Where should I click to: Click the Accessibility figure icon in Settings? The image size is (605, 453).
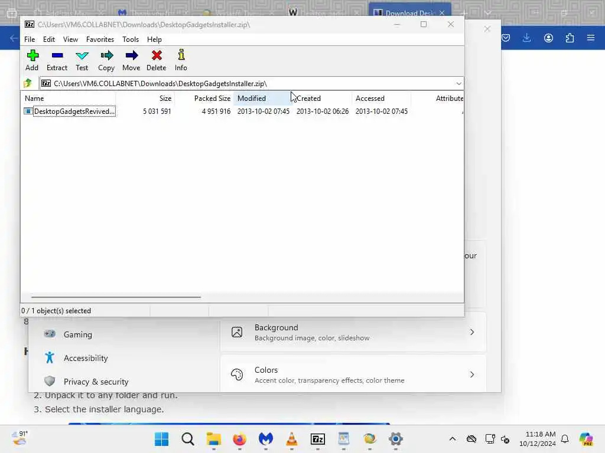click(x=50, y=357)
